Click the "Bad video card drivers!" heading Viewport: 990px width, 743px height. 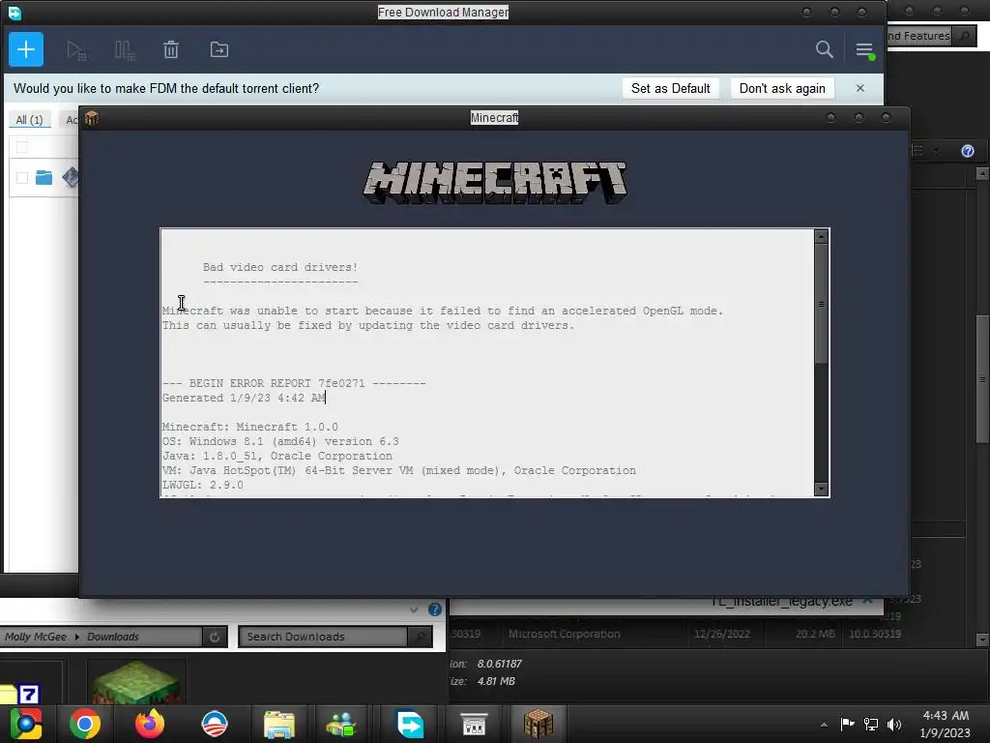280,267
